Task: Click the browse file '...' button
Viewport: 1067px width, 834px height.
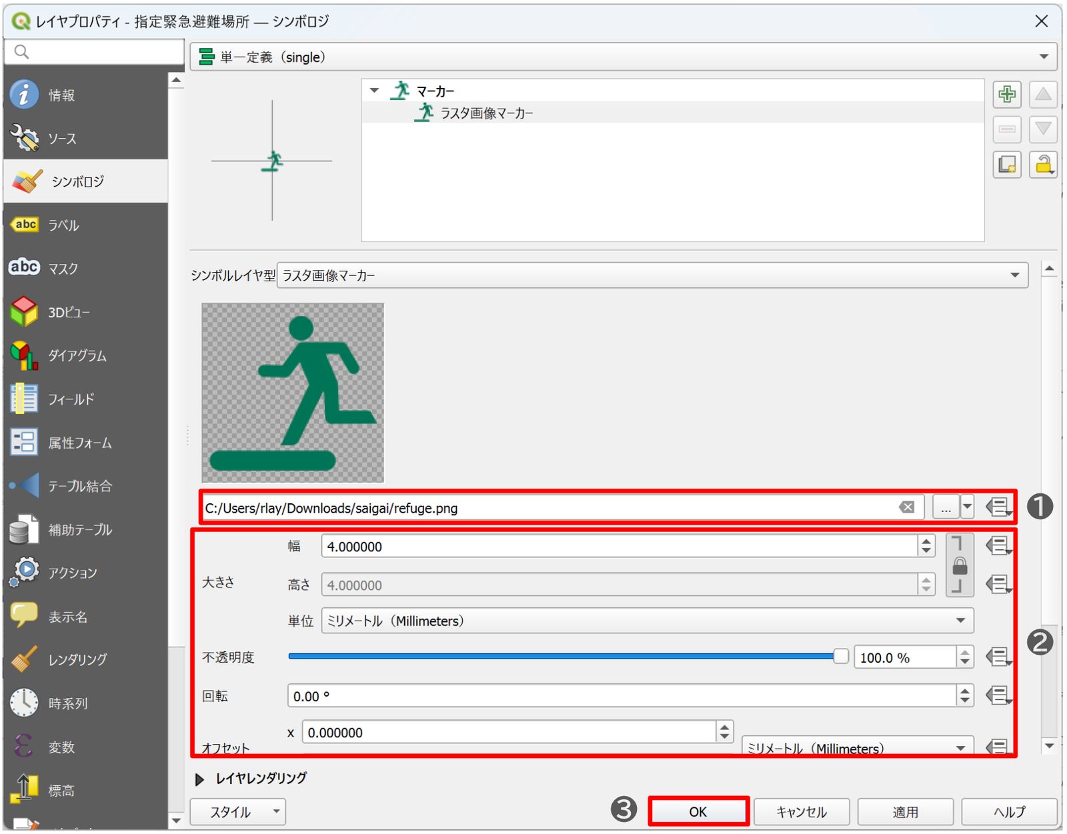Action: (x=946, y=507)
